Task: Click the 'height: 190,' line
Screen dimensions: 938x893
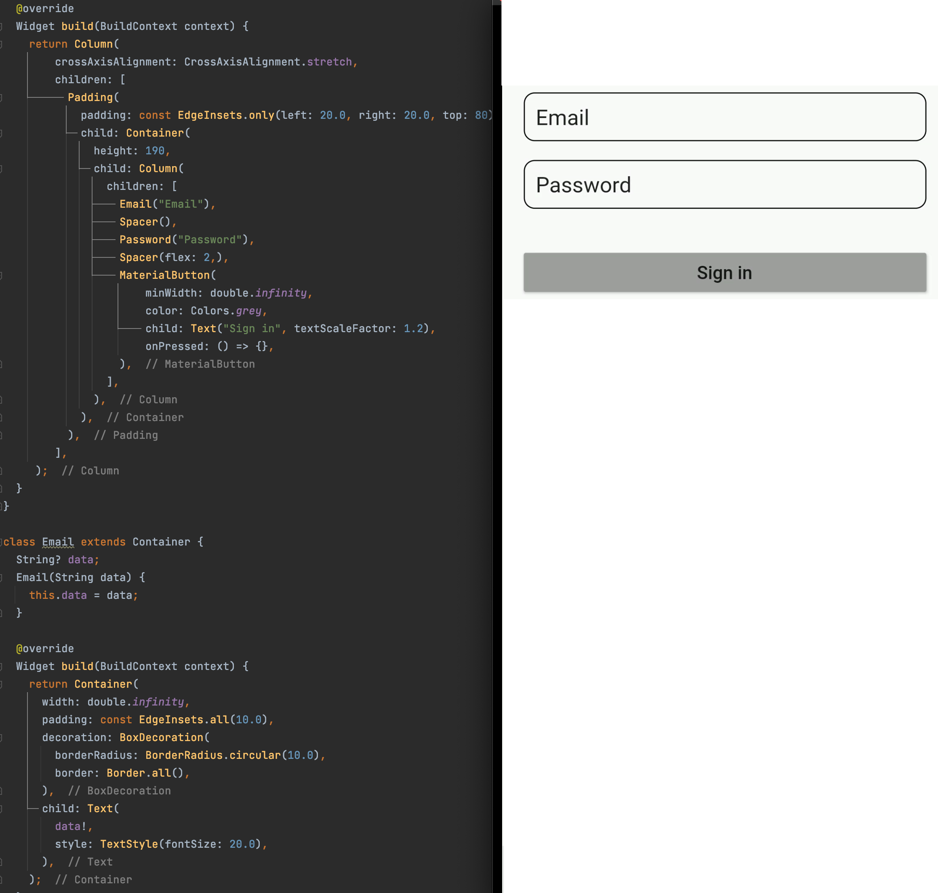Action: pos(132,151)
